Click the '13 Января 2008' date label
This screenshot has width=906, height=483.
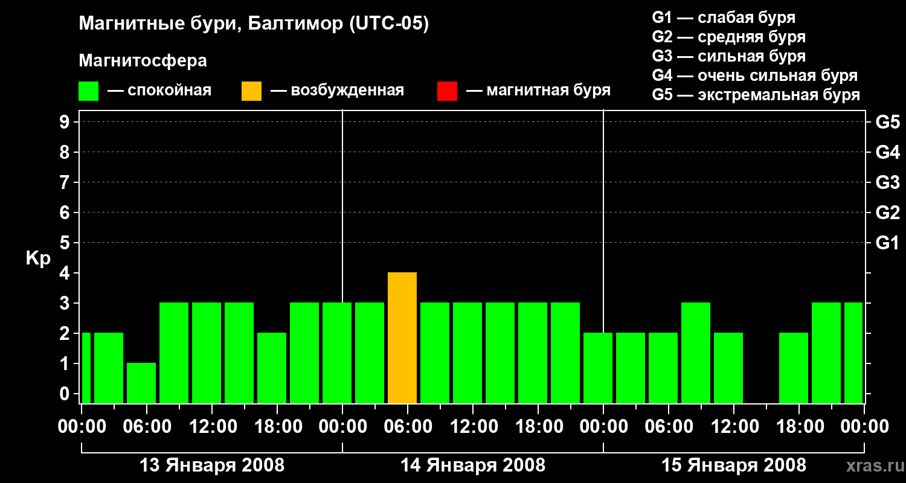click(212, 465)
